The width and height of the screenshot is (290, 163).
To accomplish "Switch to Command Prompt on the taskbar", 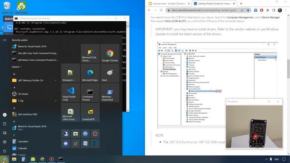I will click(x=61, y=159).
